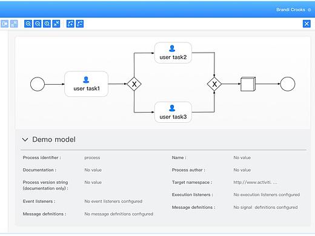Image resolution: width=315 pixels, height=236 pixels.
Task: Open 'No message definitions configured' setting
Action: (119, 214)
